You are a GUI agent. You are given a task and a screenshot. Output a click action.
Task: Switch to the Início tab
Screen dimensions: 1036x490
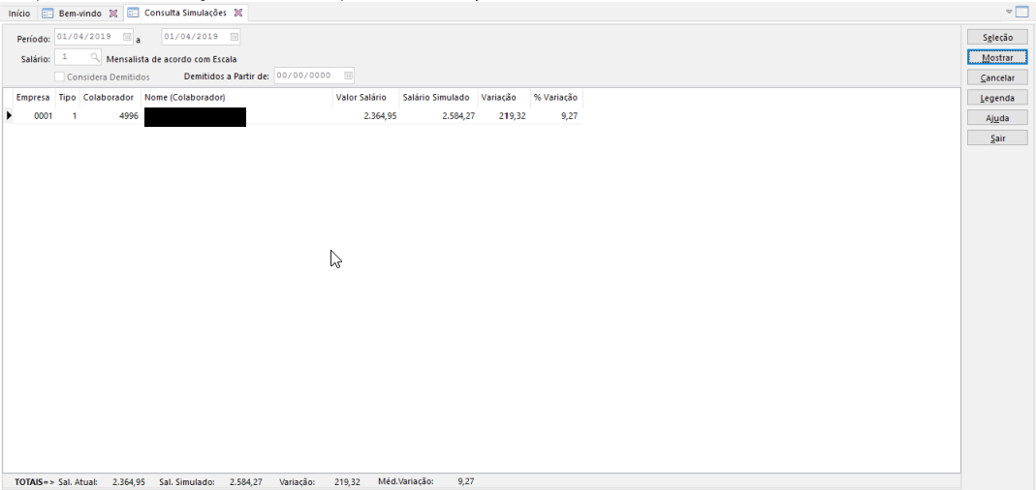pos(19,14)
